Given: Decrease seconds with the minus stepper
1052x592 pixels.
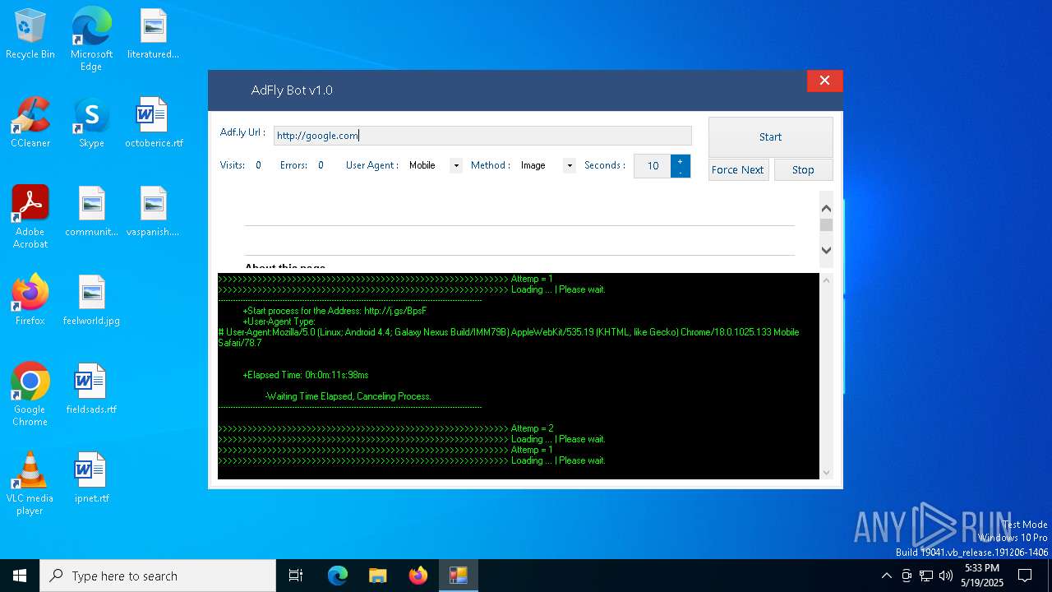Looking at the screenshot, I should tap(680, 172).
